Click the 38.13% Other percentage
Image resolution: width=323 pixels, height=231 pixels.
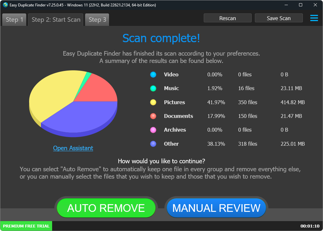(x=216, y=144)
